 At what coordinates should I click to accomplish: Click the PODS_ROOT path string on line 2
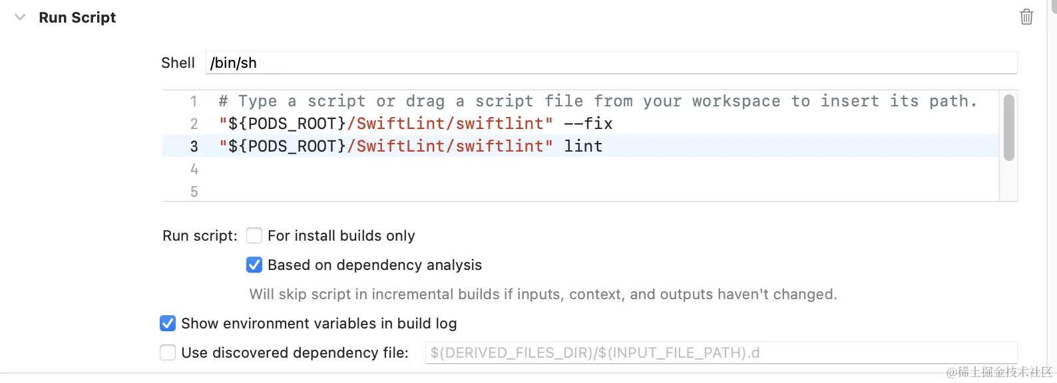point(385,124)
